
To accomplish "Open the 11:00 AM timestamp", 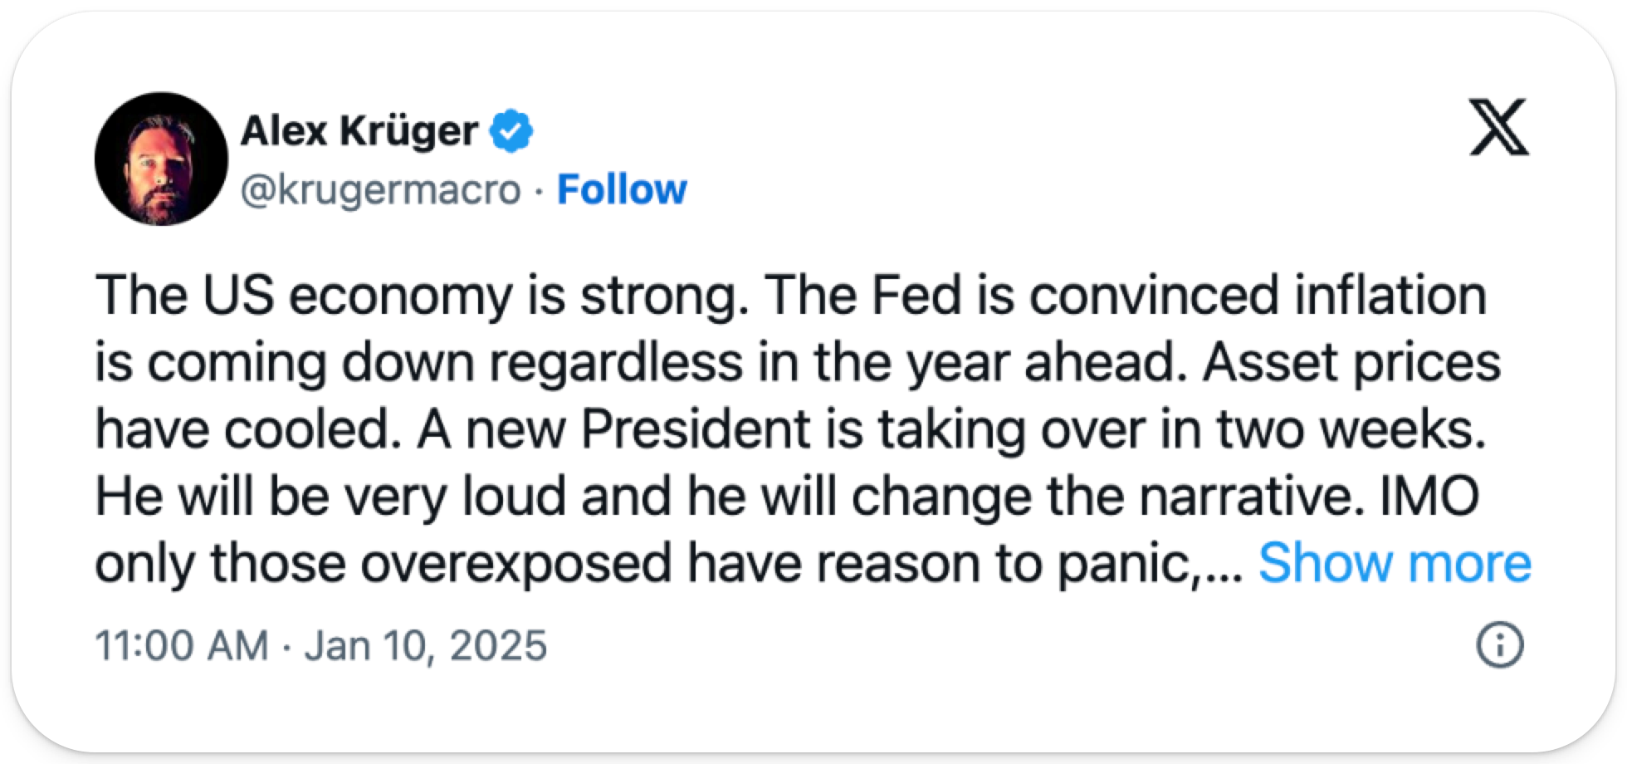I will coord(182,645).
